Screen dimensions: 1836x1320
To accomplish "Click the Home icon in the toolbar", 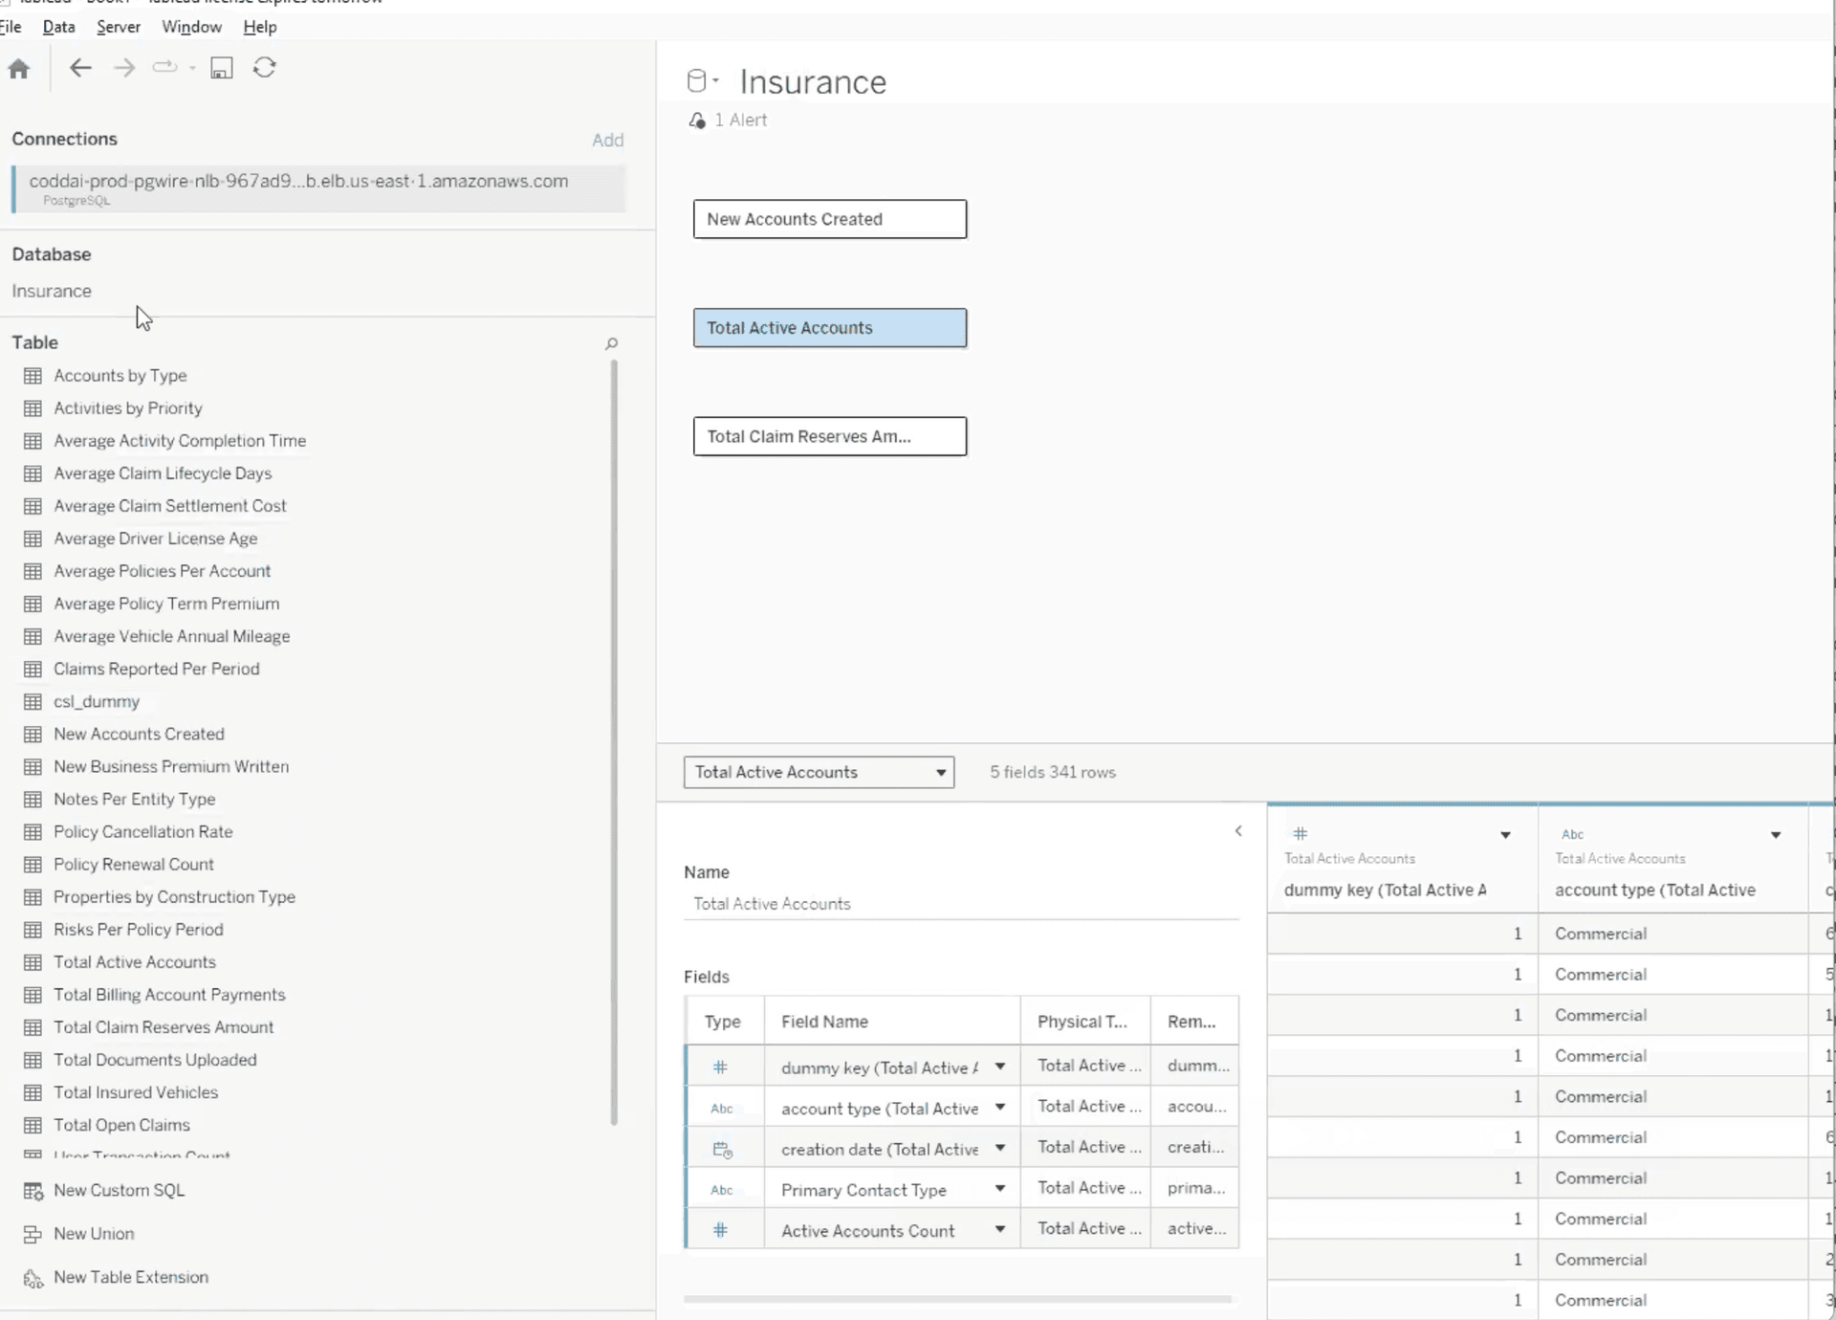I will (x=18, y=68).
